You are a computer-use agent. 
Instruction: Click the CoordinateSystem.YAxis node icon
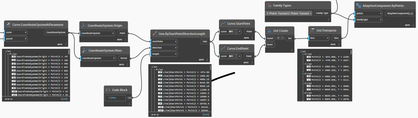click(x=85, y=50)
